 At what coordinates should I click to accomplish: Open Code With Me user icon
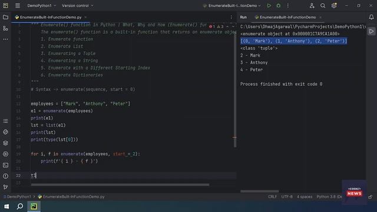(x=312, y=5)
